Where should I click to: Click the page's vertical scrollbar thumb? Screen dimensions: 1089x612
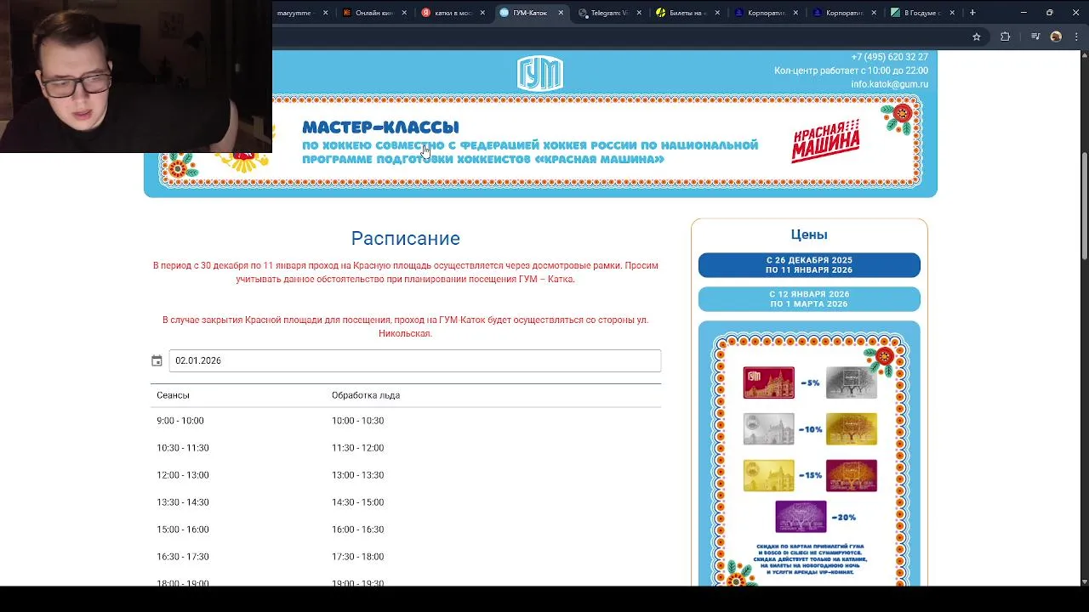1084,206
